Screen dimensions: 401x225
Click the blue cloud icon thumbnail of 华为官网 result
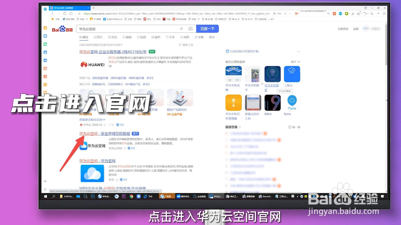tap(92, 173)
